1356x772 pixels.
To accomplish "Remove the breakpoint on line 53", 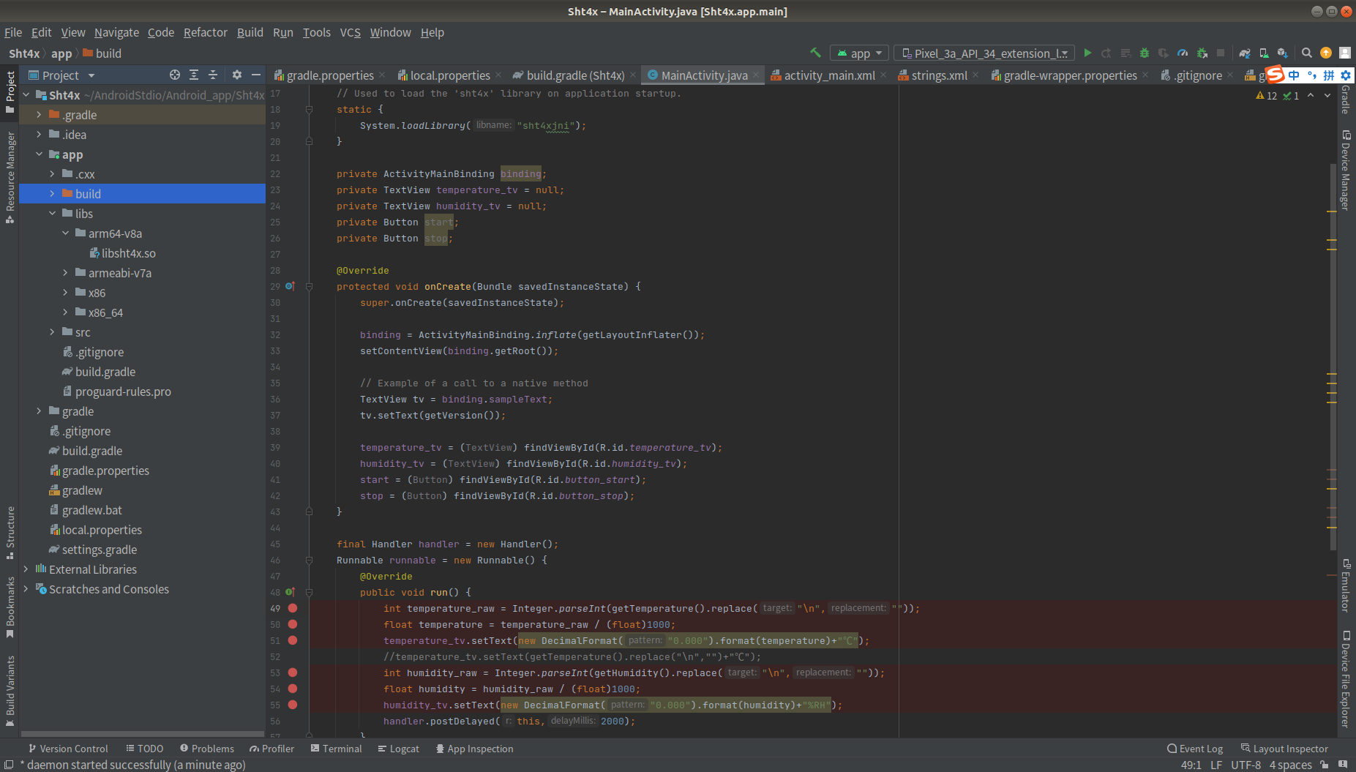I will click(293, 672).
